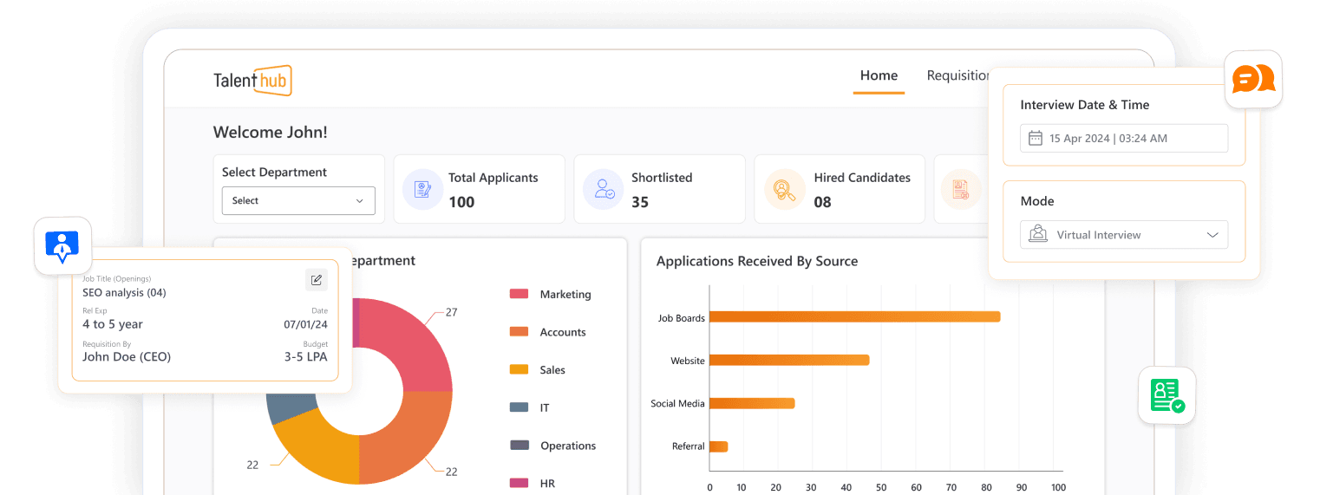1320x495 pixels.
Task: Click the Job Boards bar in chart
Action: click(x=854, y=317)
